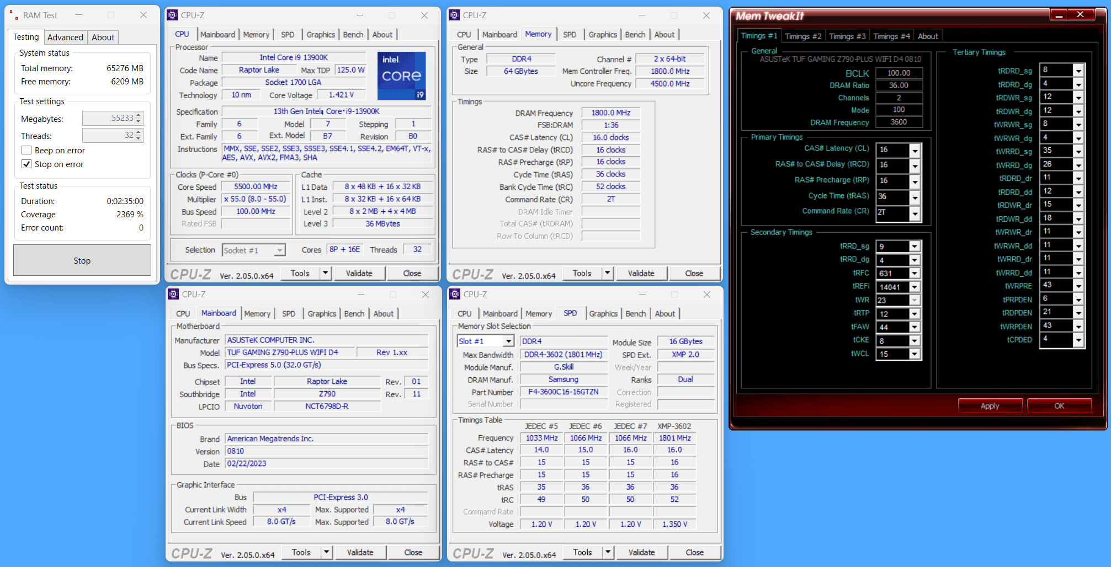1111x567 pixels.
Task: Switch to Timings #3 tab in Mem TweakIt
Action: point(847,36)
